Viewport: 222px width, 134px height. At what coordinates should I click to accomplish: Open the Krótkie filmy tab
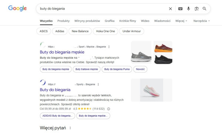(x=128, y=21)
